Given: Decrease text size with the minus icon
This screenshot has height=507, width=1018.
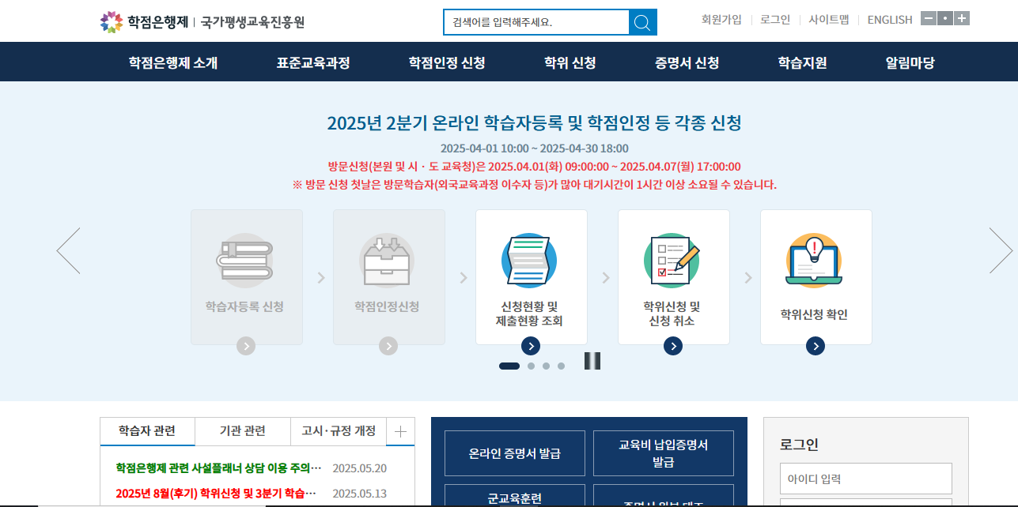Looking at the screenshot, I should click(927, 17).
